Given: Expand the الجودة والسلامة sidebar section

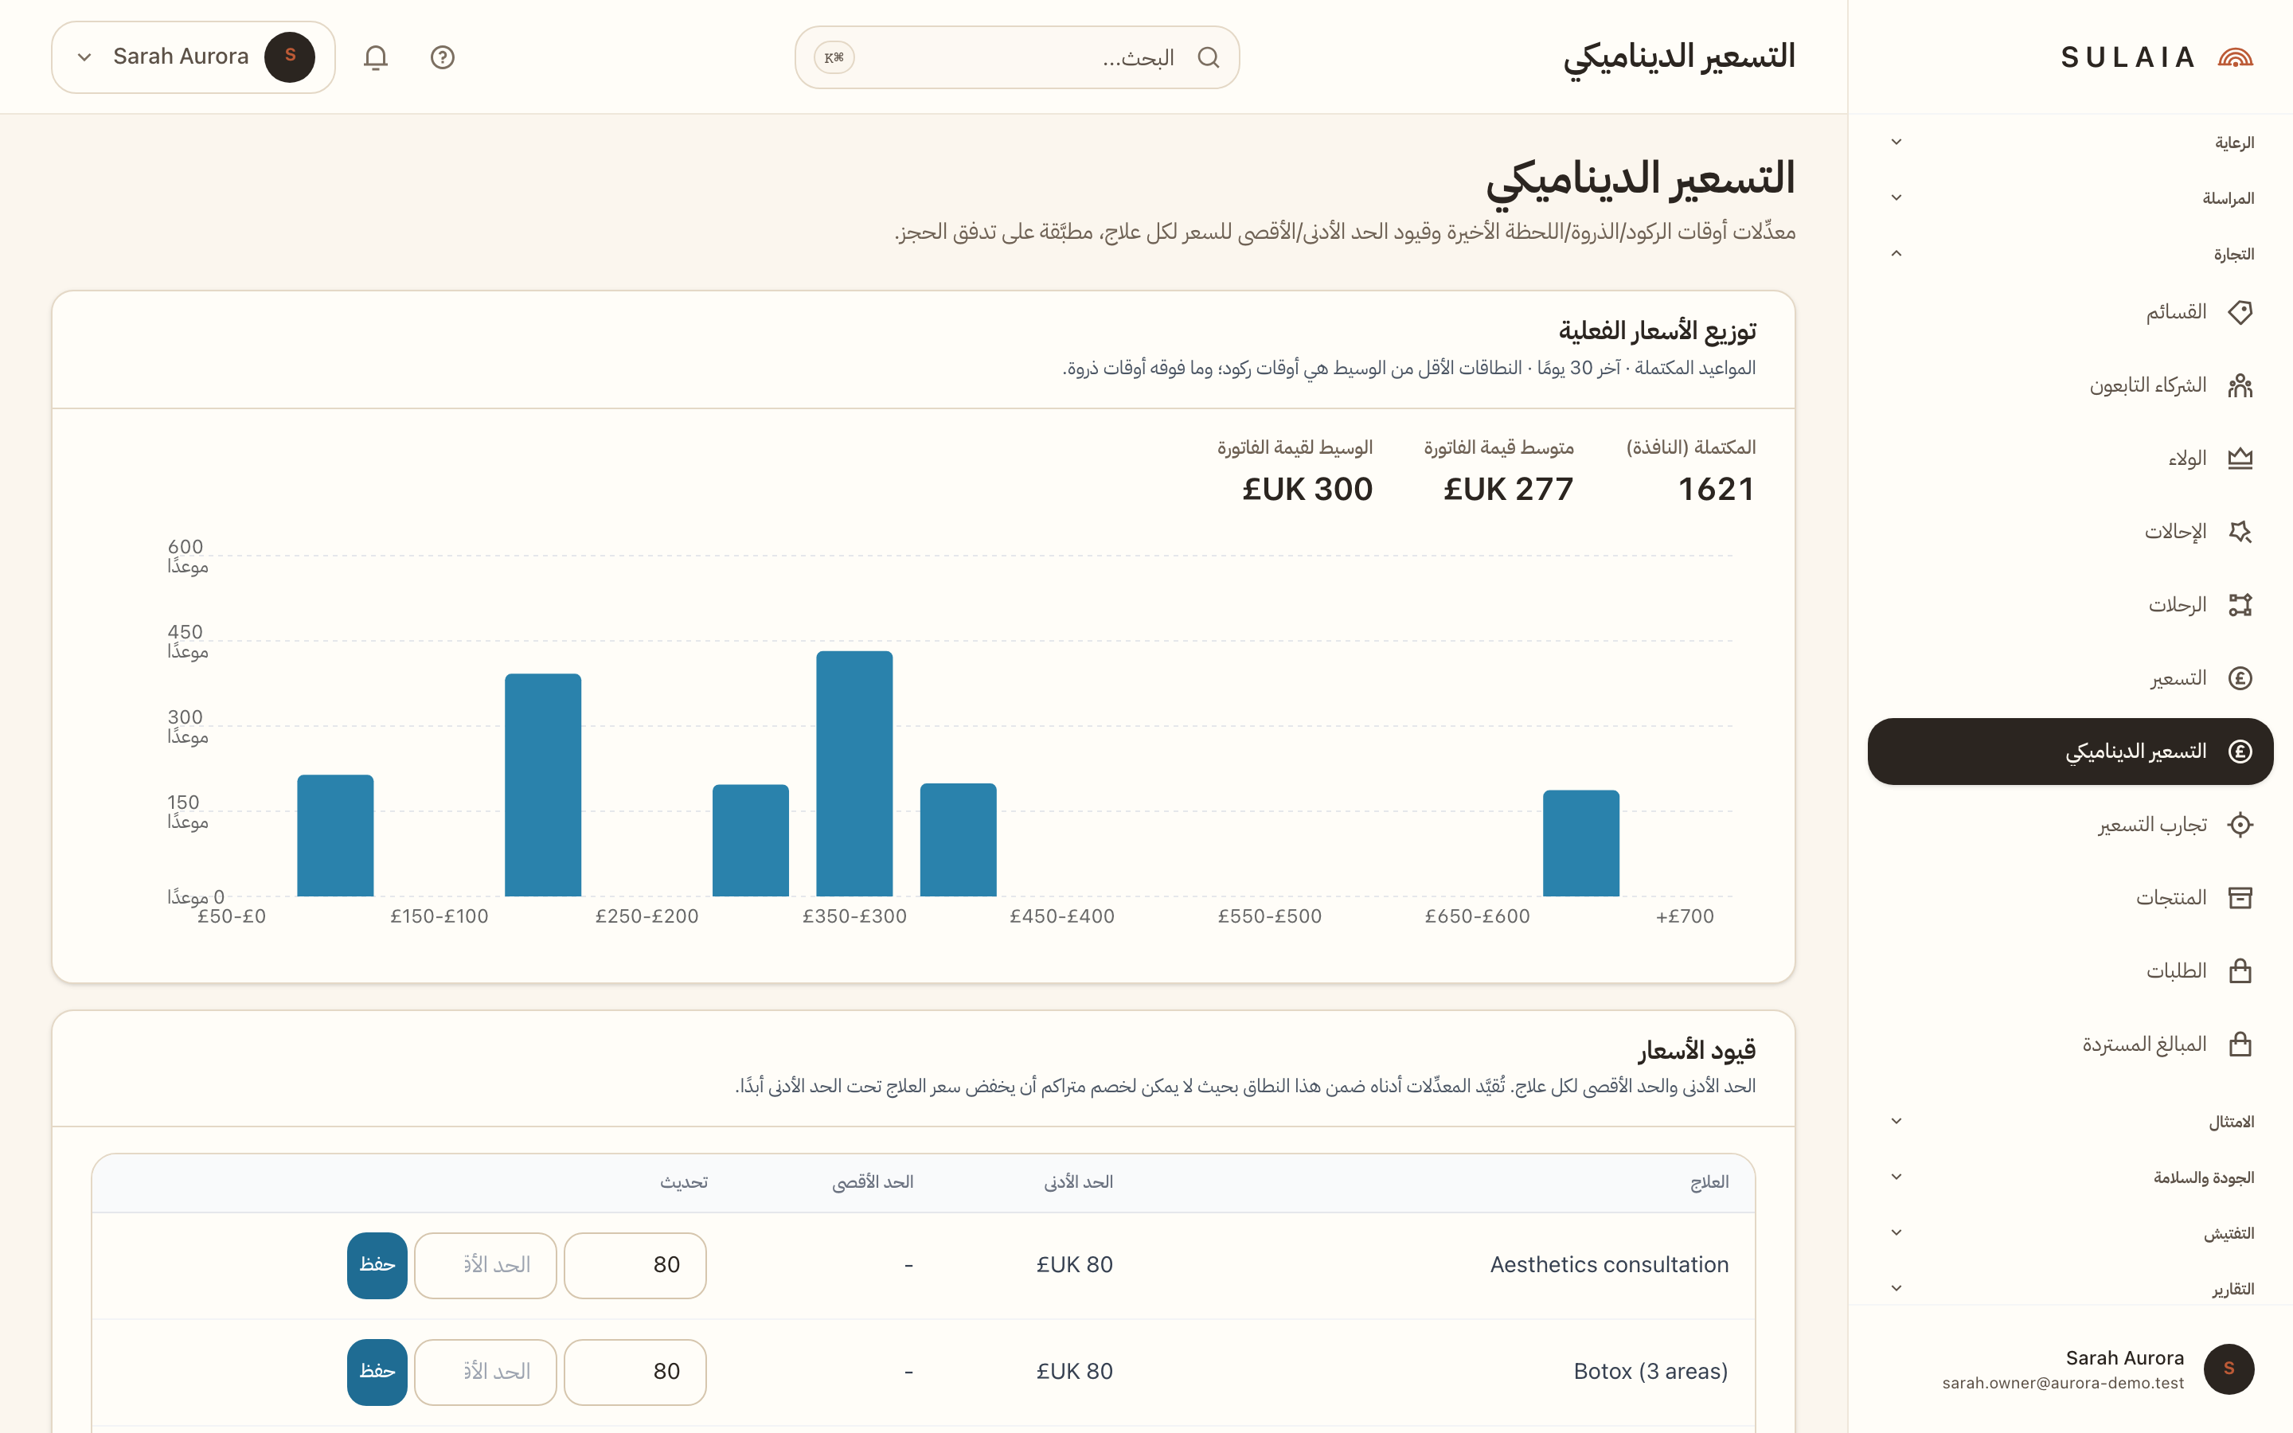Looking at the screenshot, I should click(2070, 1178).
